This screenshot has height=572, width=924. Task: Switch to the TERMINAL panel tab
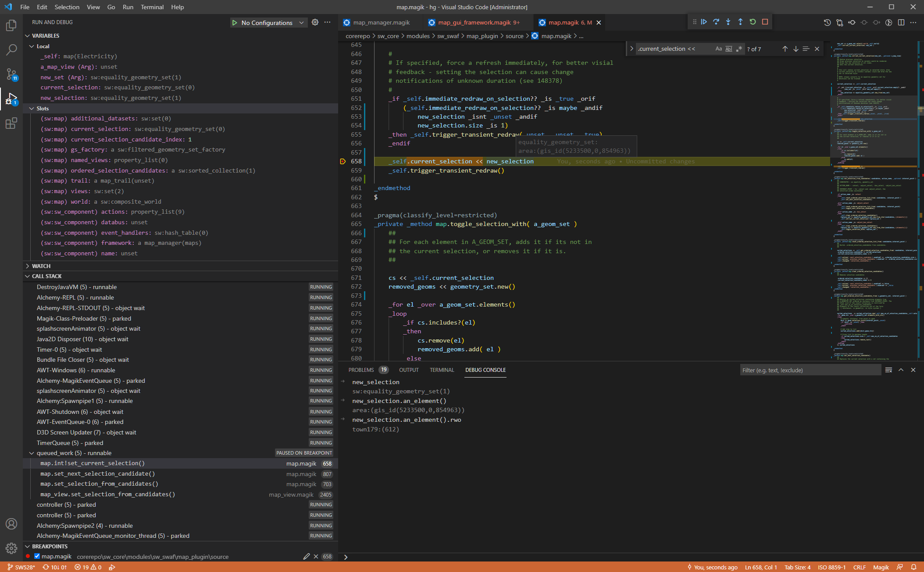click(x=442, y=370)
